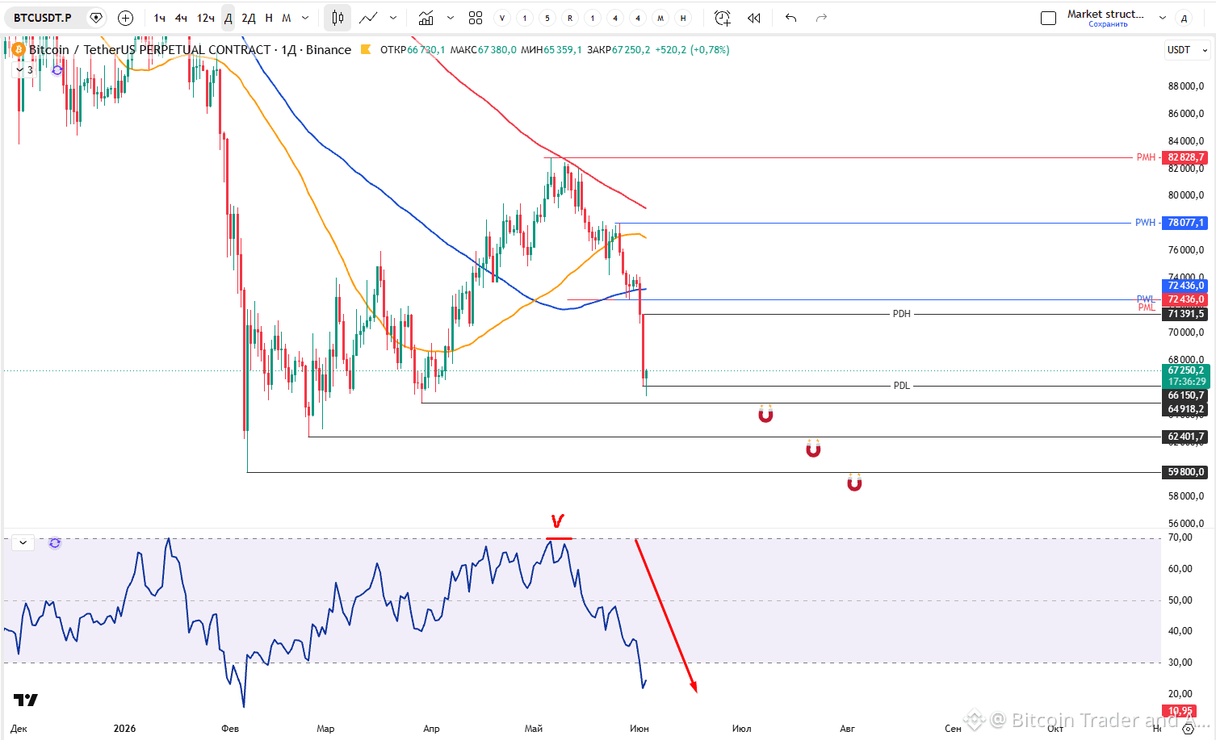This screenshot has height=740, width=1216.
Task: Click the yellow flag icon beside Binance
Action: pyautogui.click(x=365, y=50)
